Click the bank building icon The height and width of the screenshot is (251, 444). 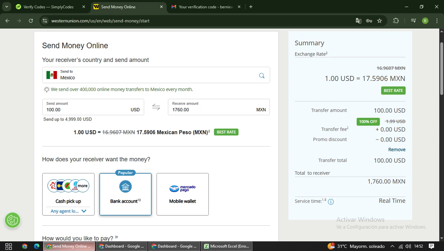(x=125, y=187)
